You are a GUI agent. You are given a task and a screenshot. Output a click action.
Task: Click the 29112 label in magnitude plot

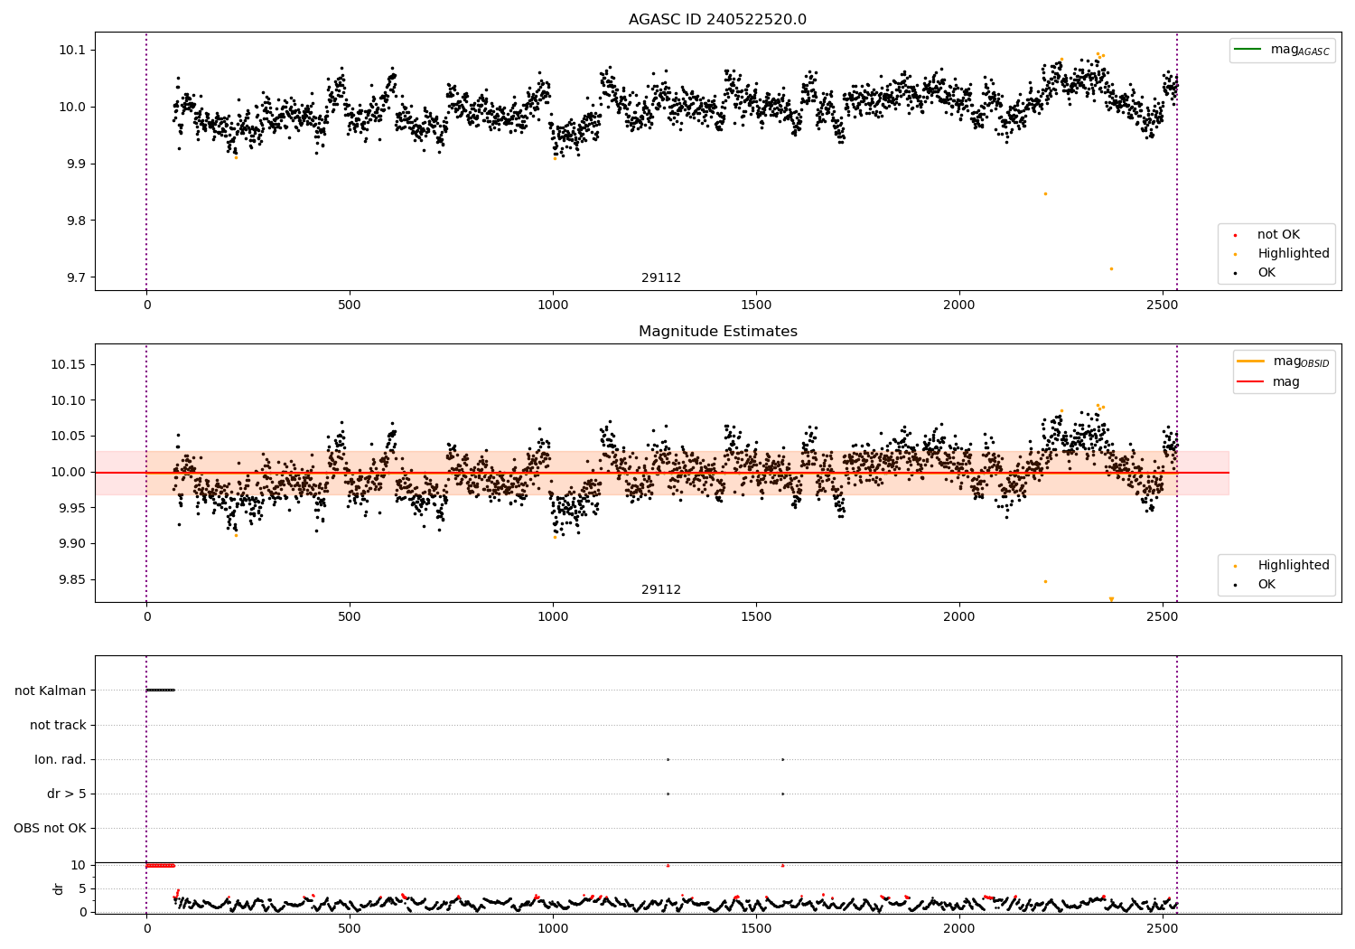coord(661,590)
